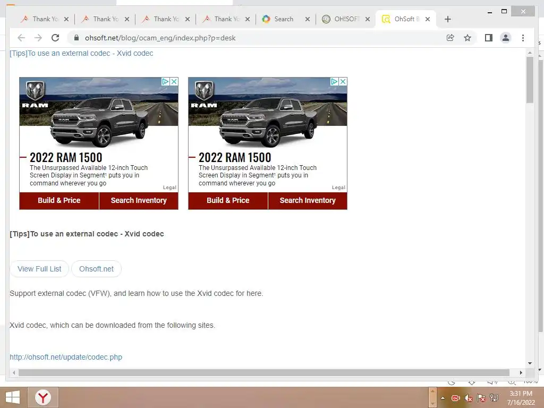Open the browser side panel

[489, 38]
